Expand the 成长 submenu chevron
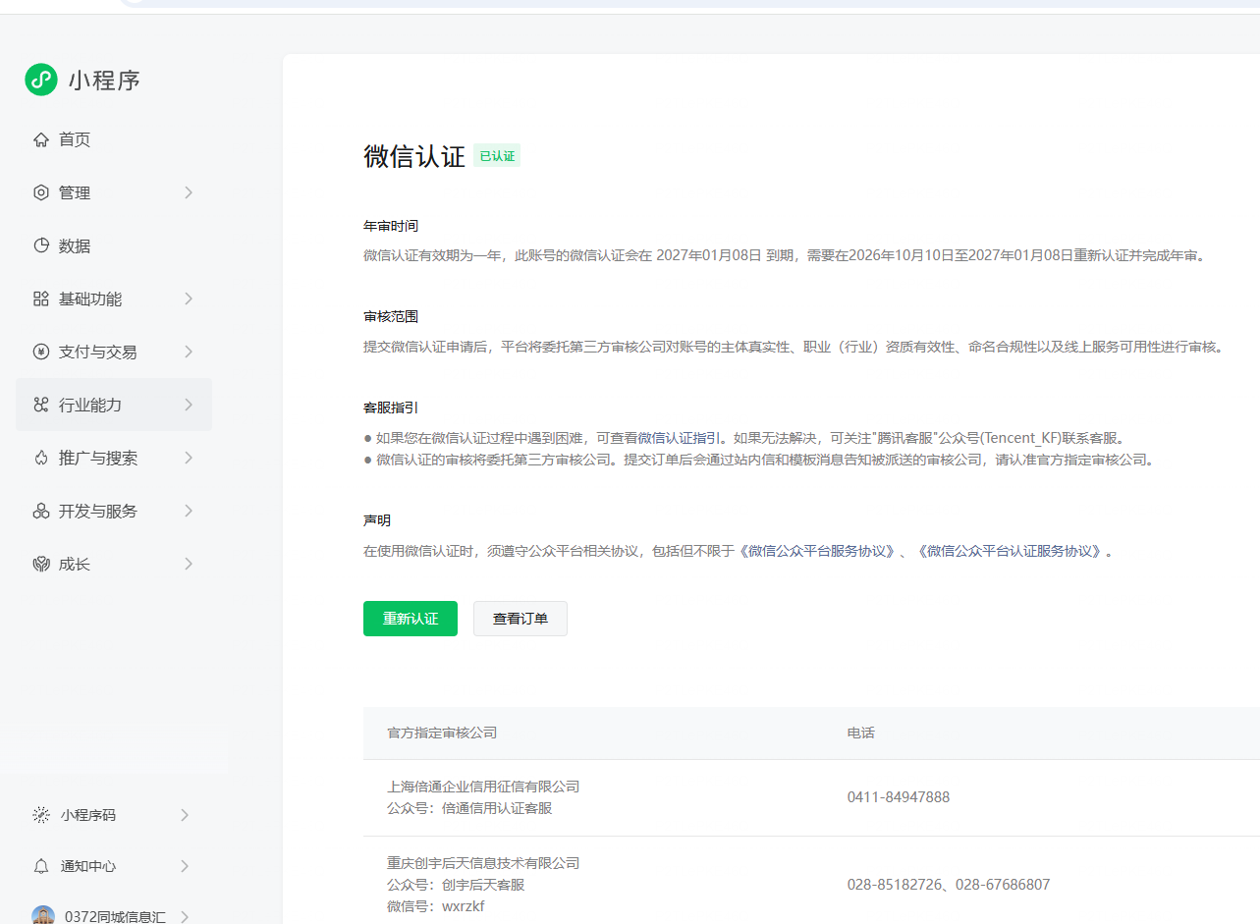This screenshot has width=1260, height=924. 188,564
